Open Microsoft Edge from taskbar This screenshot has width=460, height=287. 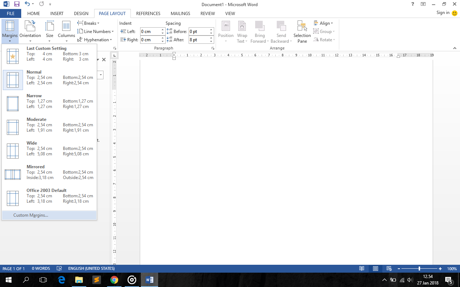(x=61, y=280)
